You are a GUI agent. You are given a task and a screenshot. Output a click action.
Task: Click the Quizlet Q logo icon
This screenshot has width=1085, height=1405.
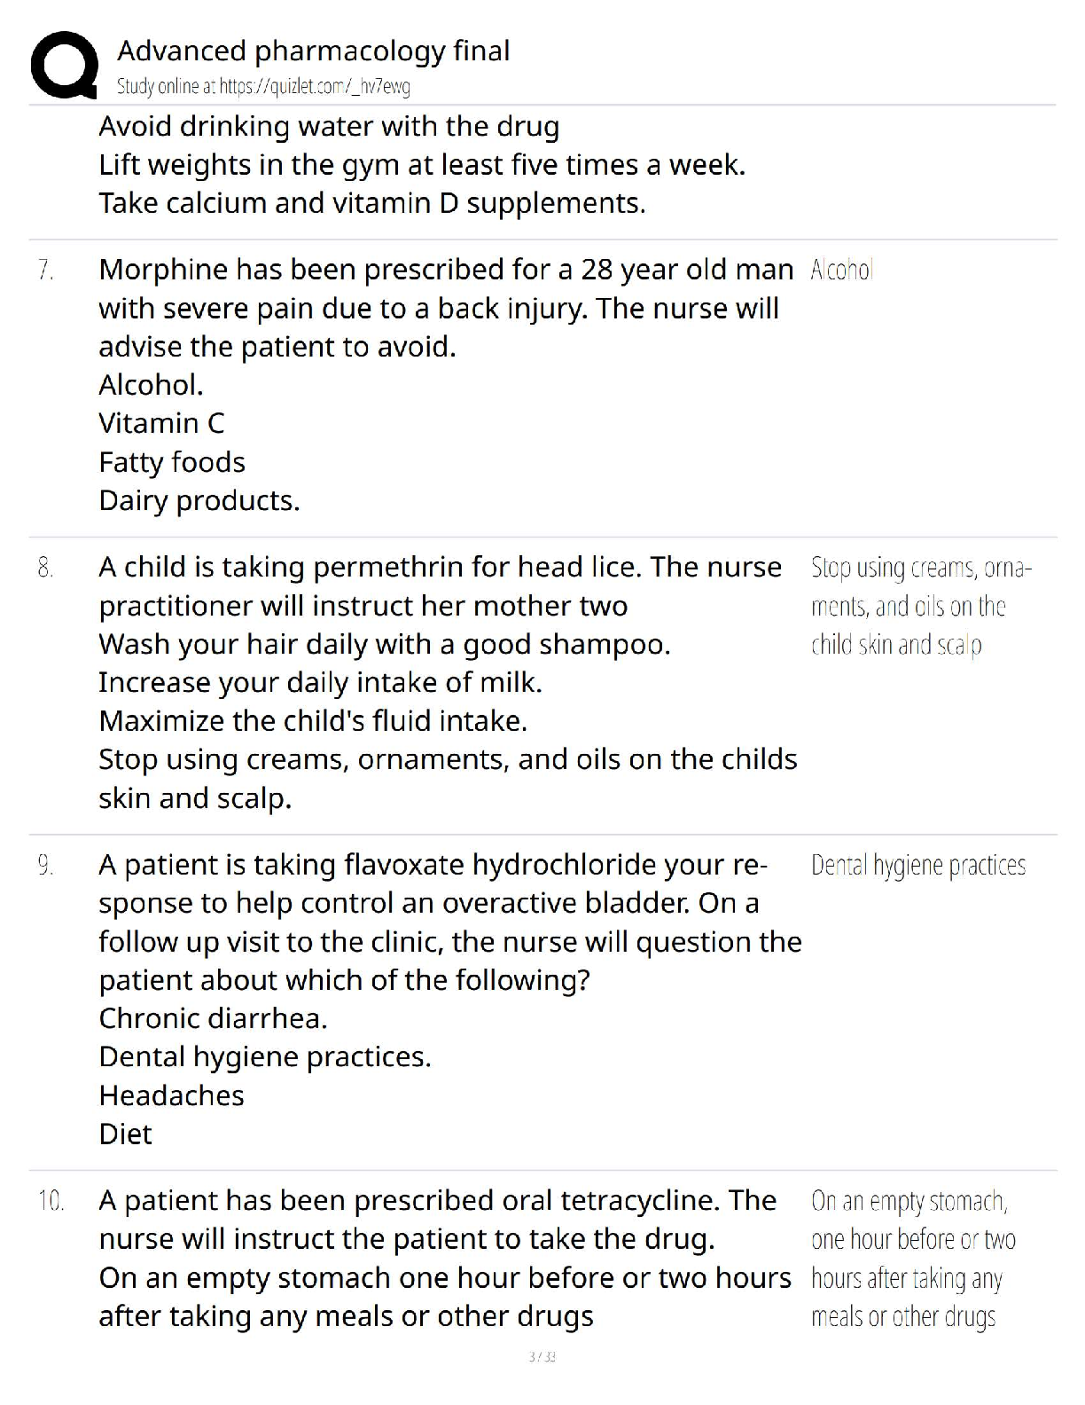[63, 64]
